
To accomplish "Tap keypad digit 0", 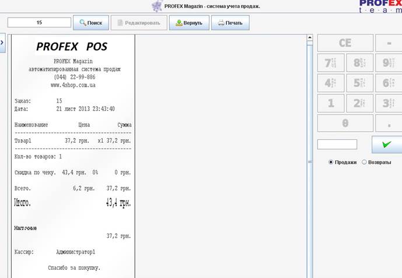I will 345,123.
